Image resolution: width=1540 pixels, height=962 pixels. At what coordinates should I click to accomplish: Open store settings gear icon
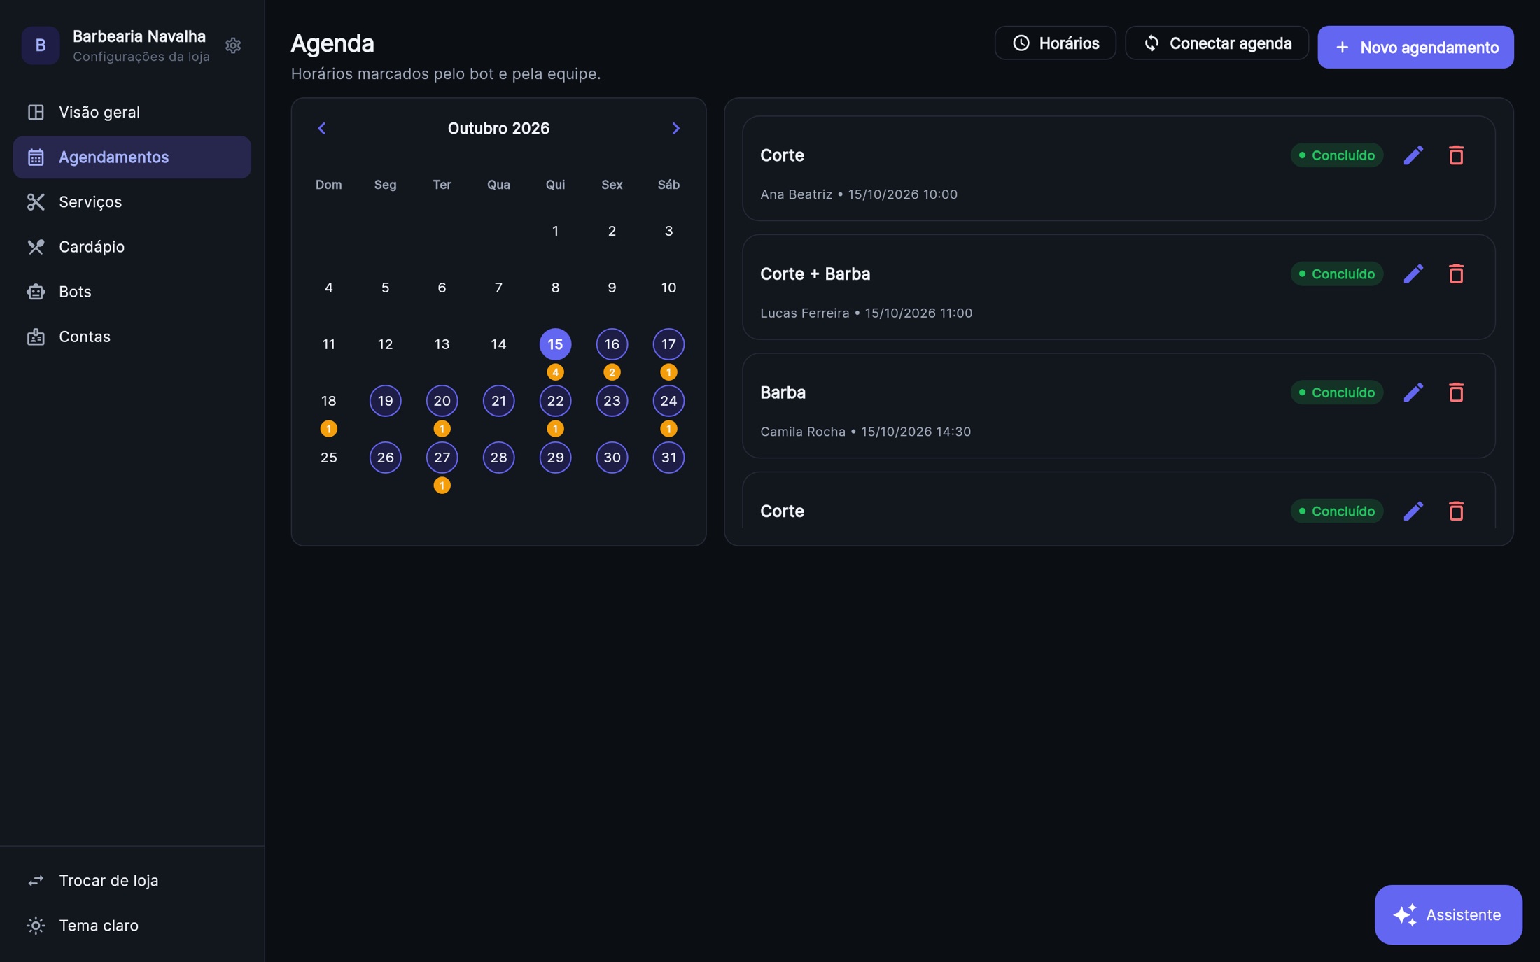pyautogui.click(x=233, y=45)
